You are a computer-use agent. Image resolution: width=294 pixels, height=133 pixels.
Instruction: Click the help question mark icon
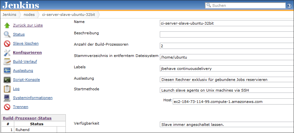click(289, 6)
